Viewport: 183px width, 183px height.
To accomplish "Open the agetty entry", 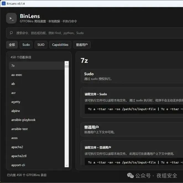I will [x=37, y=102].
